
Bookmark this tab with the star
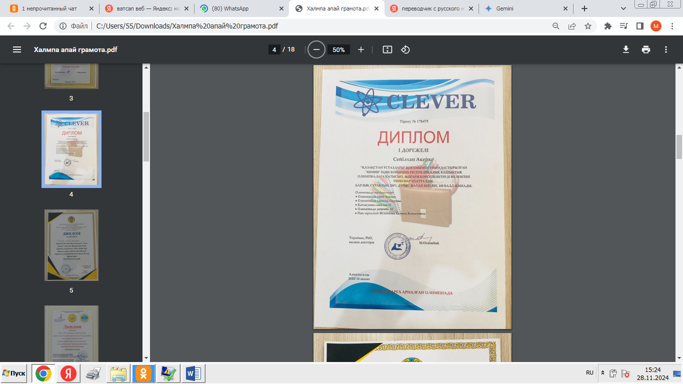pyautogui.click(x=588, y=26)
